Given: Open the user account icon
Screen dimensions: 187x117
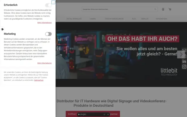Looking at the screenshot, I should click(163, 9).
